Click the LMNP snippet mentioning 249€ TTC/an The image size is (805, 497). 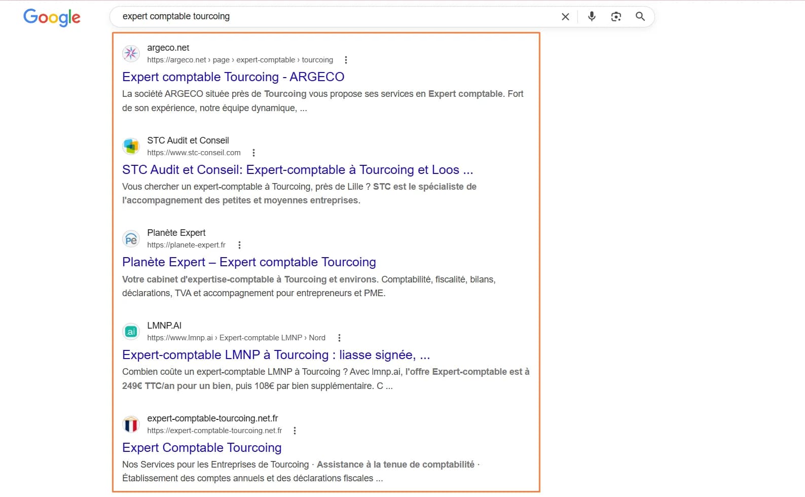(326, 379)
